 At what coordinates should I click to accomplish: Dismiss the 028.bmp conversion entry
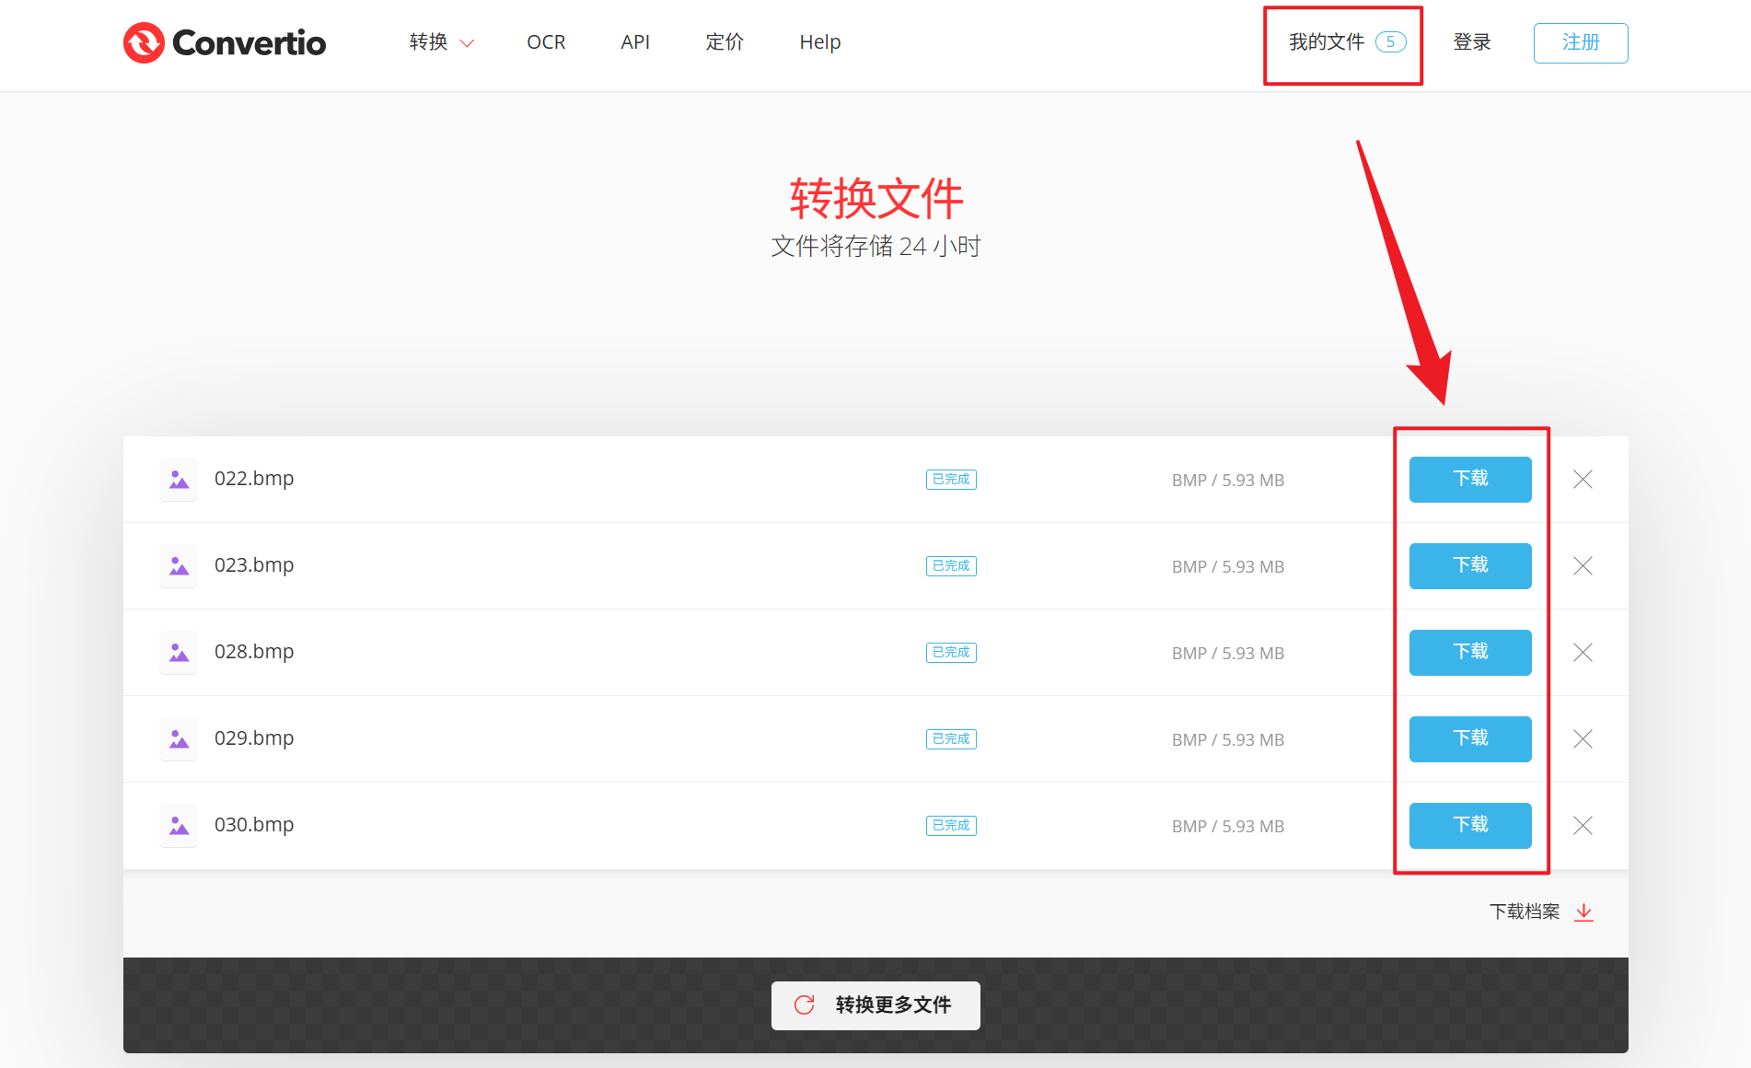(1583, 652)
